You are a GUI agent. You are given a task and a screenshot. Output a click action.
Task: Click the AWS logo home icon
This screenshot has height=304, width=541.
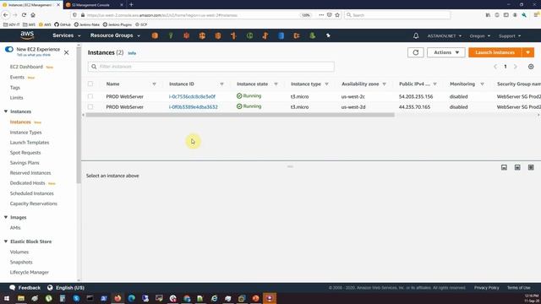tap(27, 35)
